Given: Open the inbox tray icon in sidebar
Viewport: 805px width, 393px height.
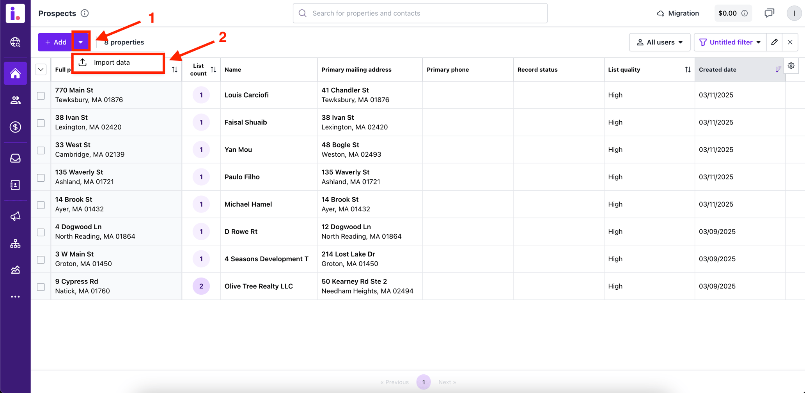Looking at the screenshot, I should point(15,158).
